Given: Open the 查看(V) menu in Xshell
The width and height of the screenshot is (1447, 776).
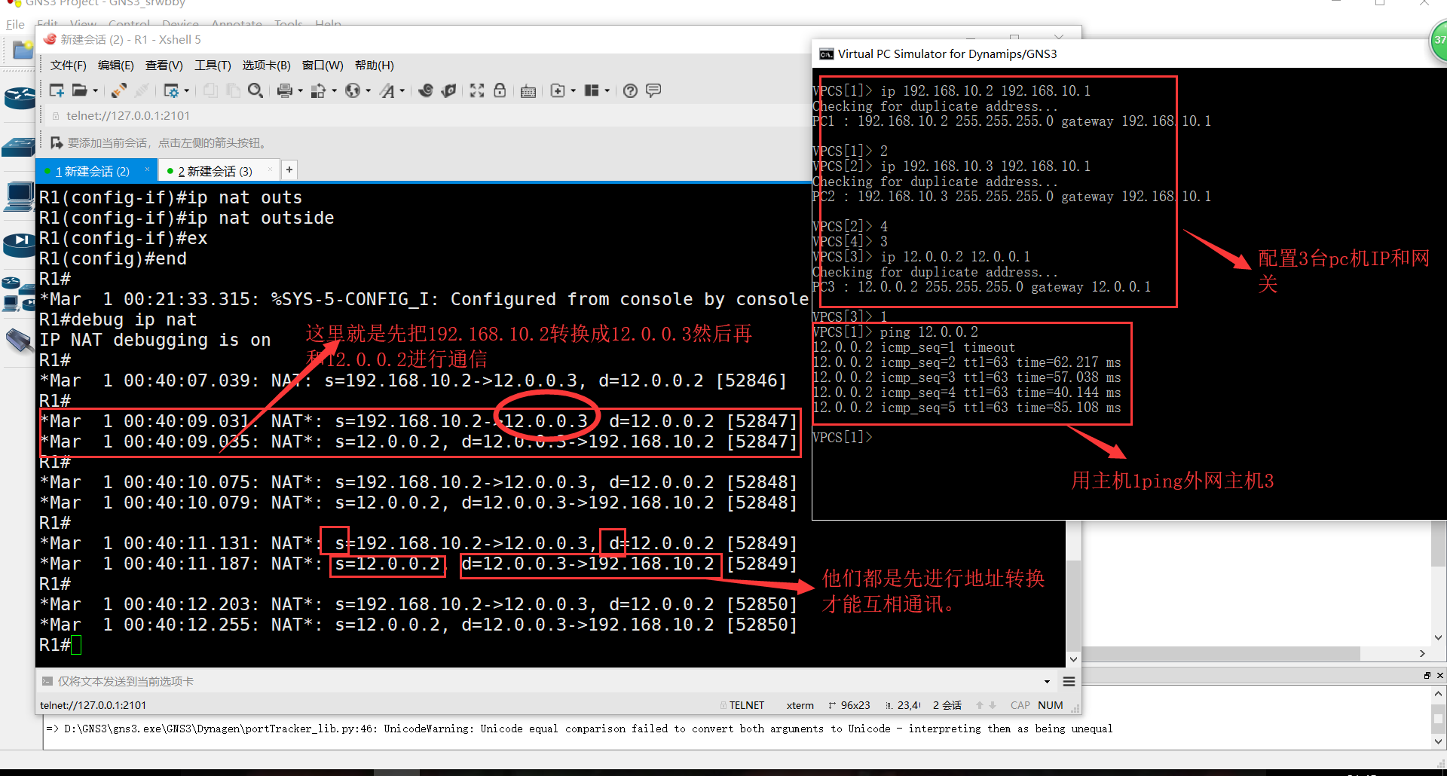Looking at the screenshot, I should (x=164, y=66).
